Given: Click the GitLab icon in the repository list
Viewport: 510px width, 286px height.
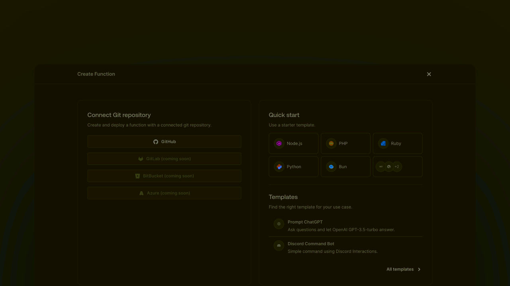Looking at the screenshot, I should point(141,158).
